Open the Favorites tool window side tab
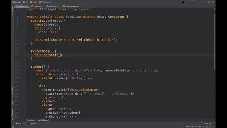The height and width of the screenshot is (128, 227). (x=13, y=114)
